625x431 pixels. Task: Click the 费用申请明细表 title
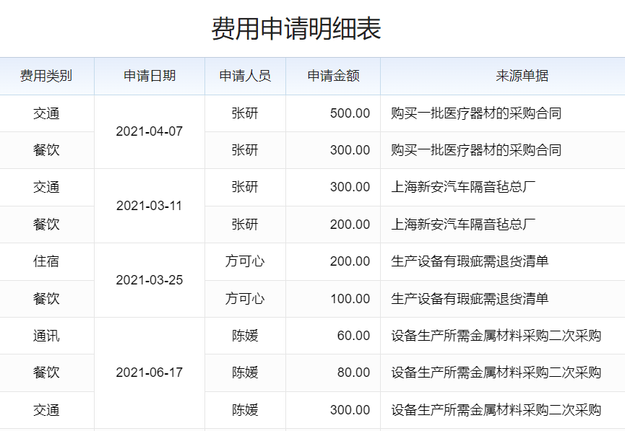pos(296,29)
